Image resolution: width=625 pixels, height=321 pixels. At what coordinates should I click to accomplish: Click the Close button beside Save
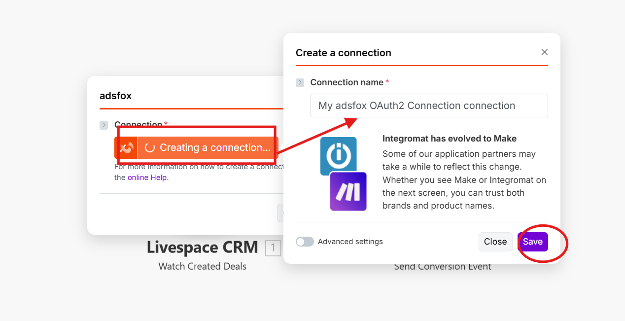pos(495,242)
